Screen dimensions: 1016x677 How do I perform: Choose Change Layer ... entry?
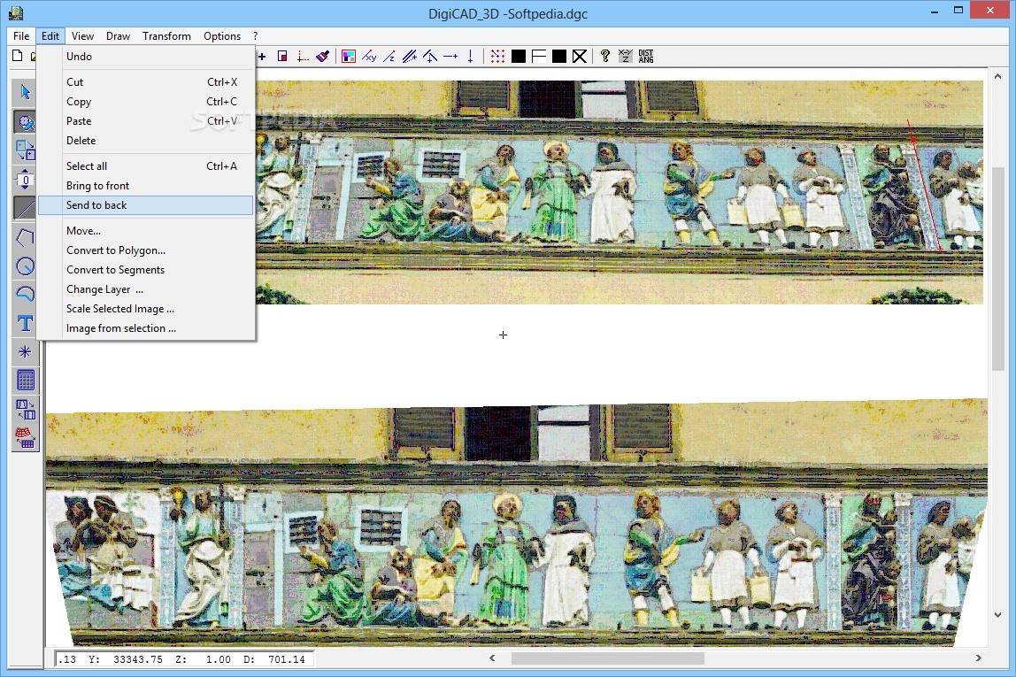point(146,288)
